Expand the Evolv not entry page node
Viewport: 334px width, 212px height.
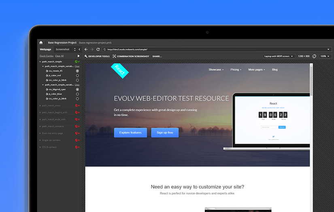click(40, 133)
